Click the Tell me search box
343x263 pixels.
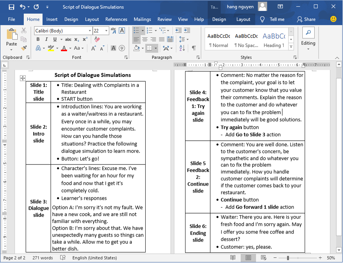tap(273, 19)
